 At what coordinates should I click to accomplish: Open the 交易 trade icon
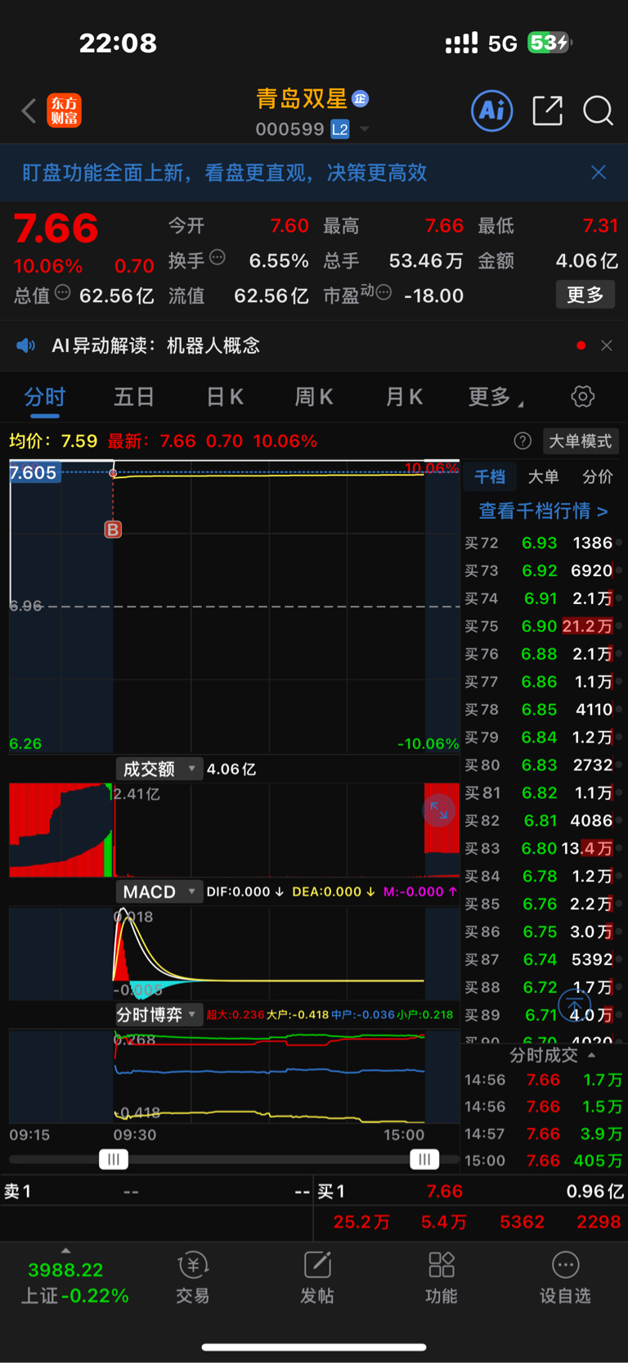(x=193, y=1277)
